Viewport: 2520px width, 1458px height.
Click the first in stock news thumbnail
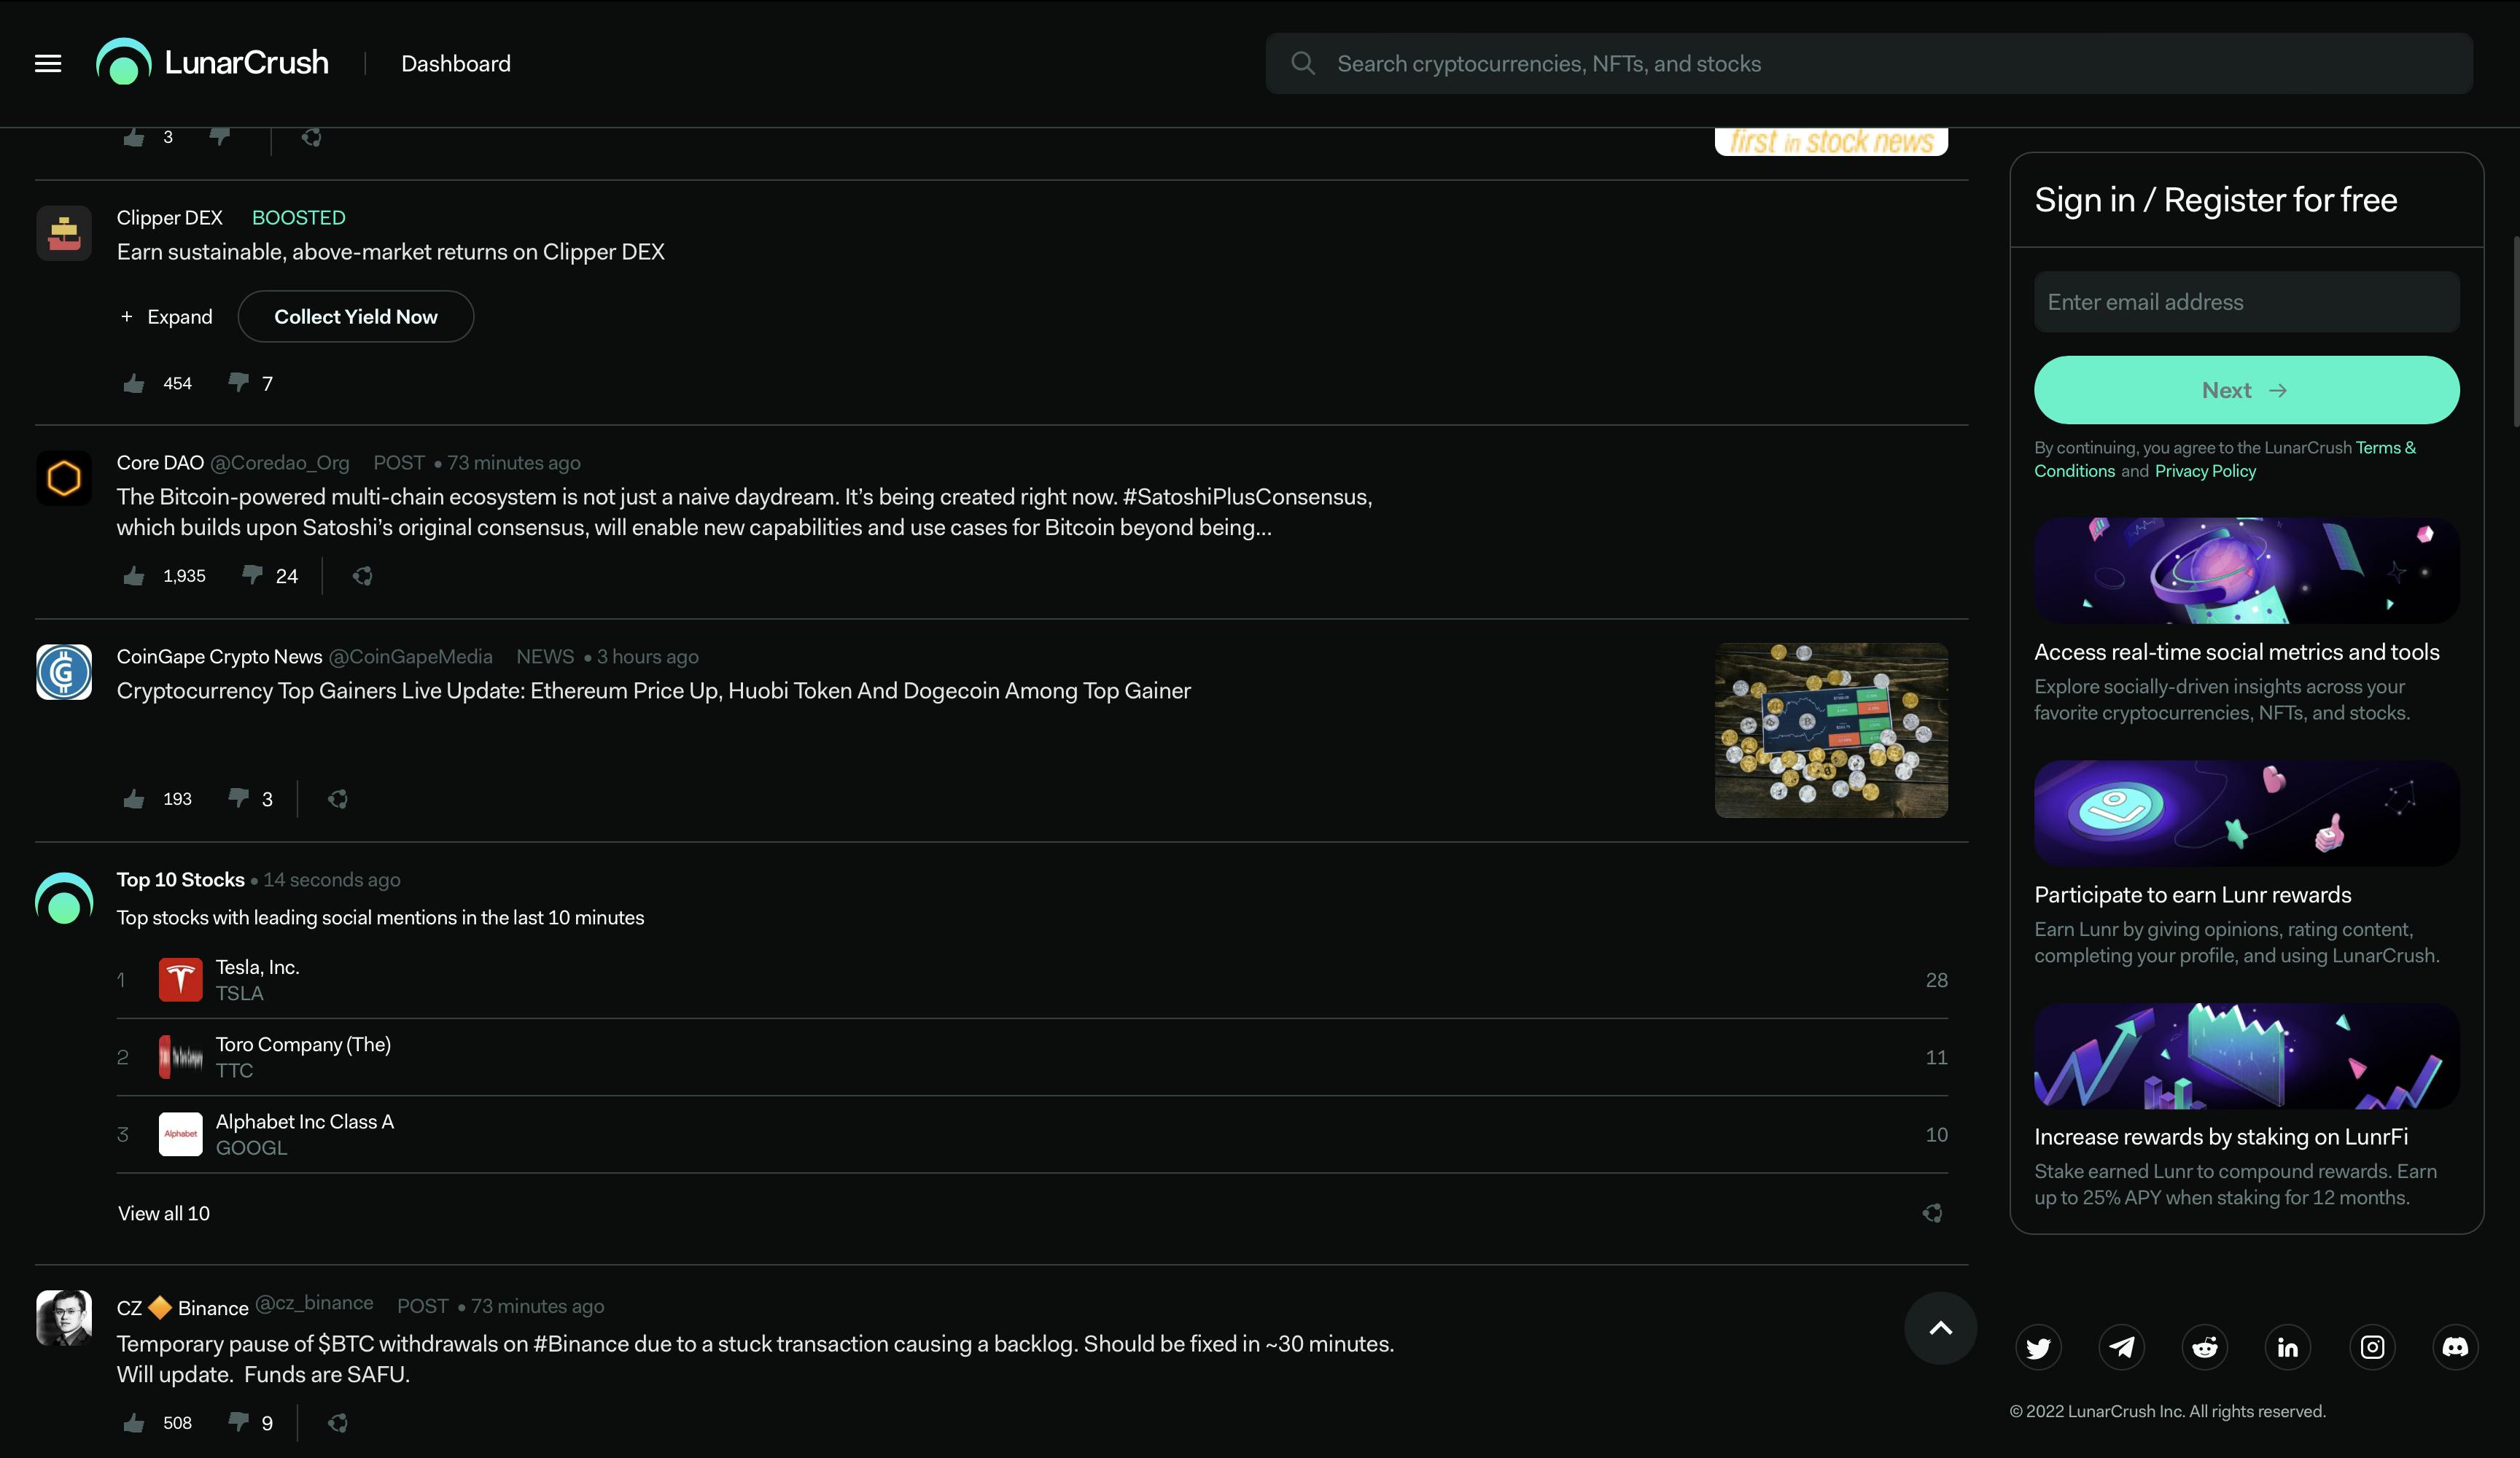[x=1831, y=142]
